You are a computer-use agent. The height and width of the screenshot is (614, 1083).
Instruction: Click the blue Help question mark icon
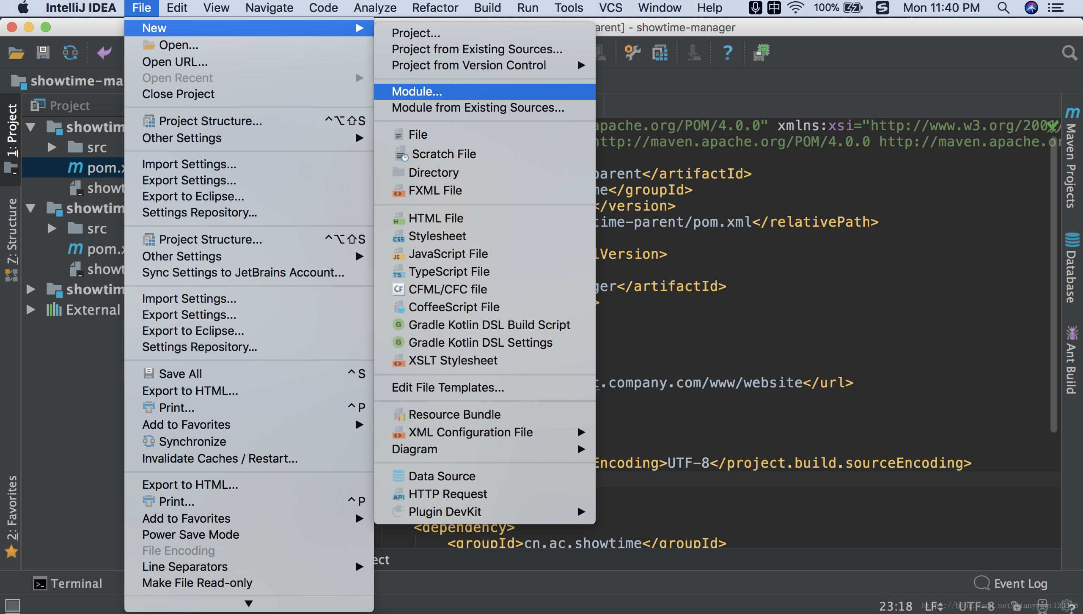728,53
